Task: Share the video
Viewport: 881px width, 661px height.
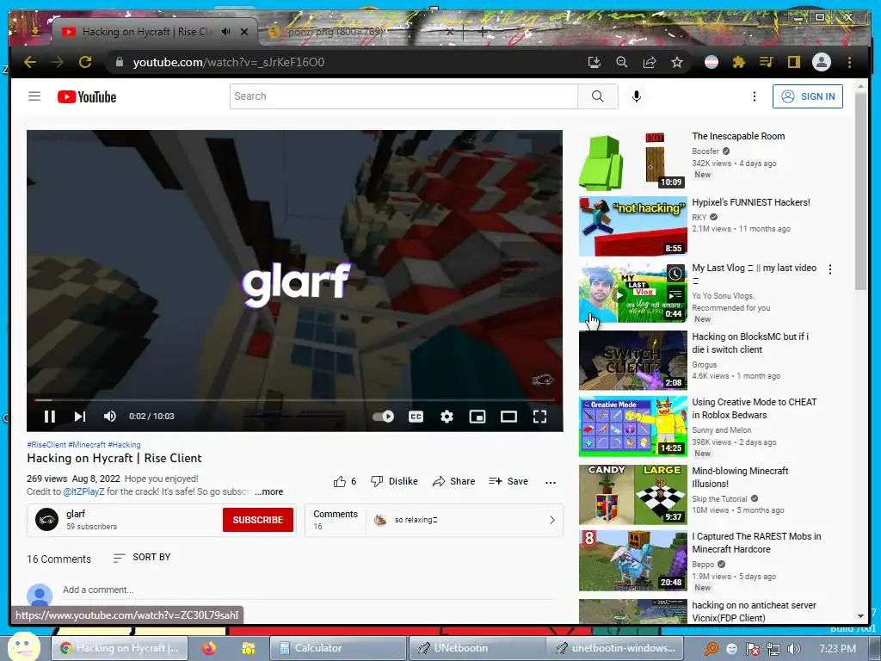Action: [x=453, y=481]
